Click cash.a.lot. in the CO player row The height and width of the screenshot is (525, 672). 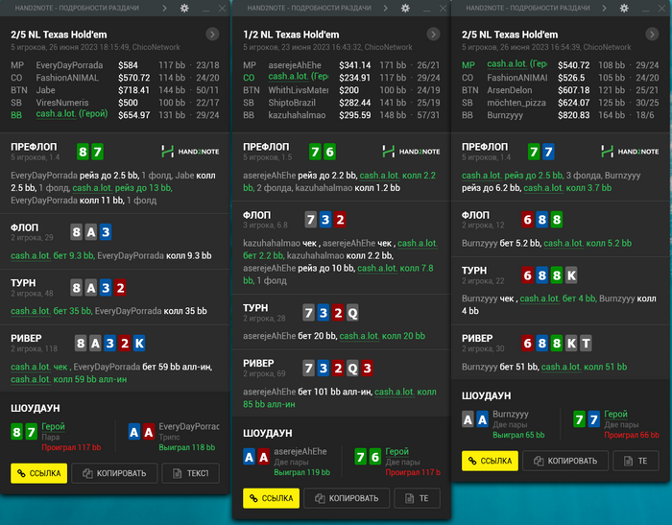coord(298,76)
